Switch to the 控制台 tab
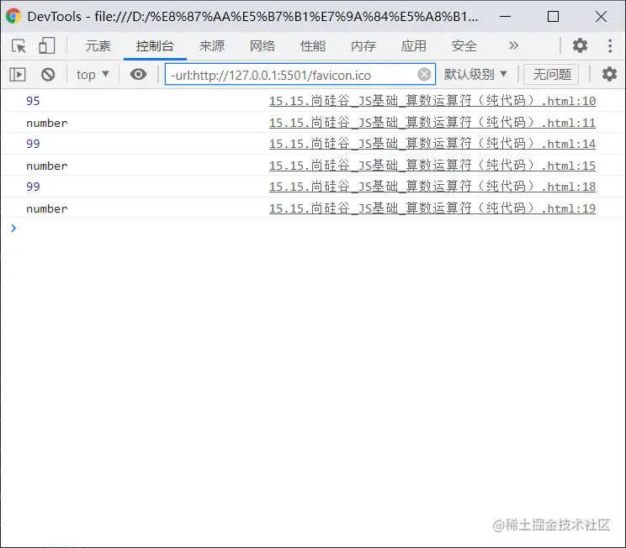 click(x=155, y=46)
